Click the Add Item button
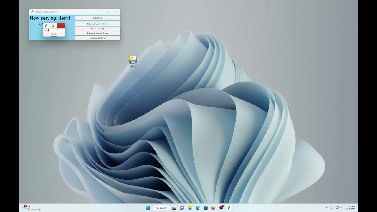Viewport: 377px width, 212px height. point(97,18)
